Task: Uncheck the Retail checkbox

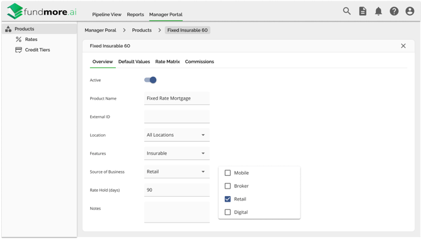Action: [227, 199]
